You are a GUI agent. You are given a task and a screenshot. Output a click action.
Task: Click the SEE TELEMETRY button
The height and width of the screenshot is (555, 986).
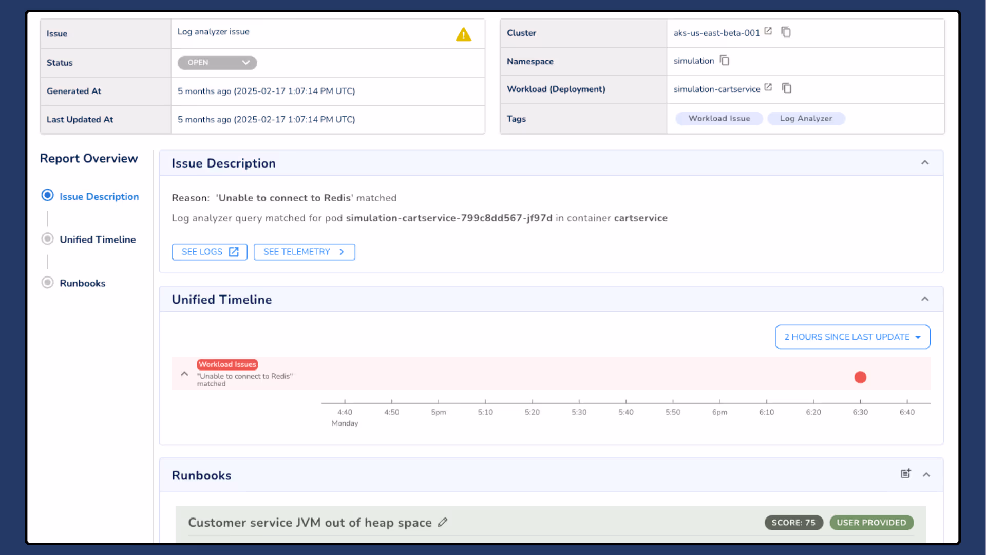point(304,252)
